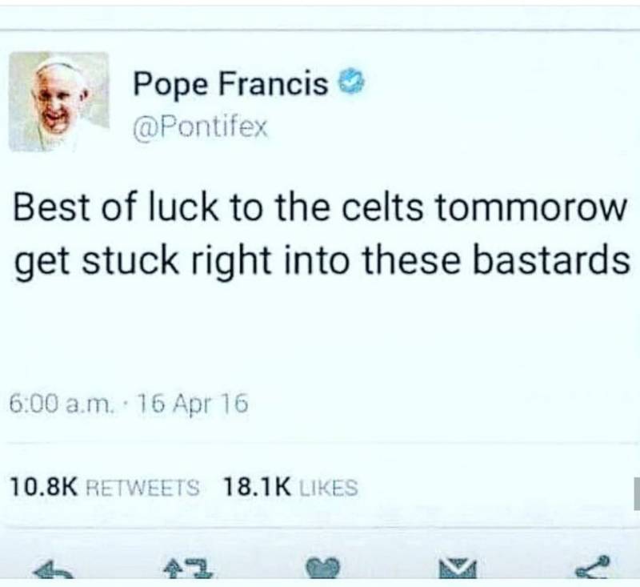The height and width of the screenshot is (587, 640).
Task: Like the tweet with the heart icon
Action: 324,569
